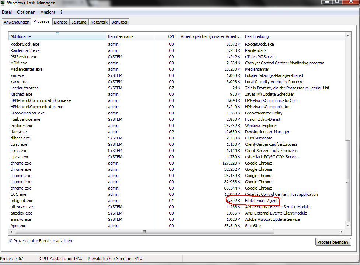The height and width of the screenshot is (265, 360).
Task: Click the horizontal scrollbar thumb
Action: [x=144, y=232]
